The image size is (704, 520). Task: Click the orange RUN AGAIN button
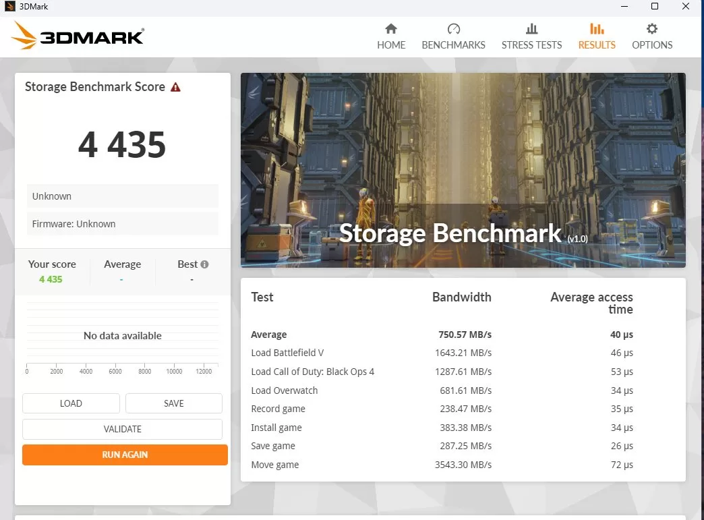(125, 455)
